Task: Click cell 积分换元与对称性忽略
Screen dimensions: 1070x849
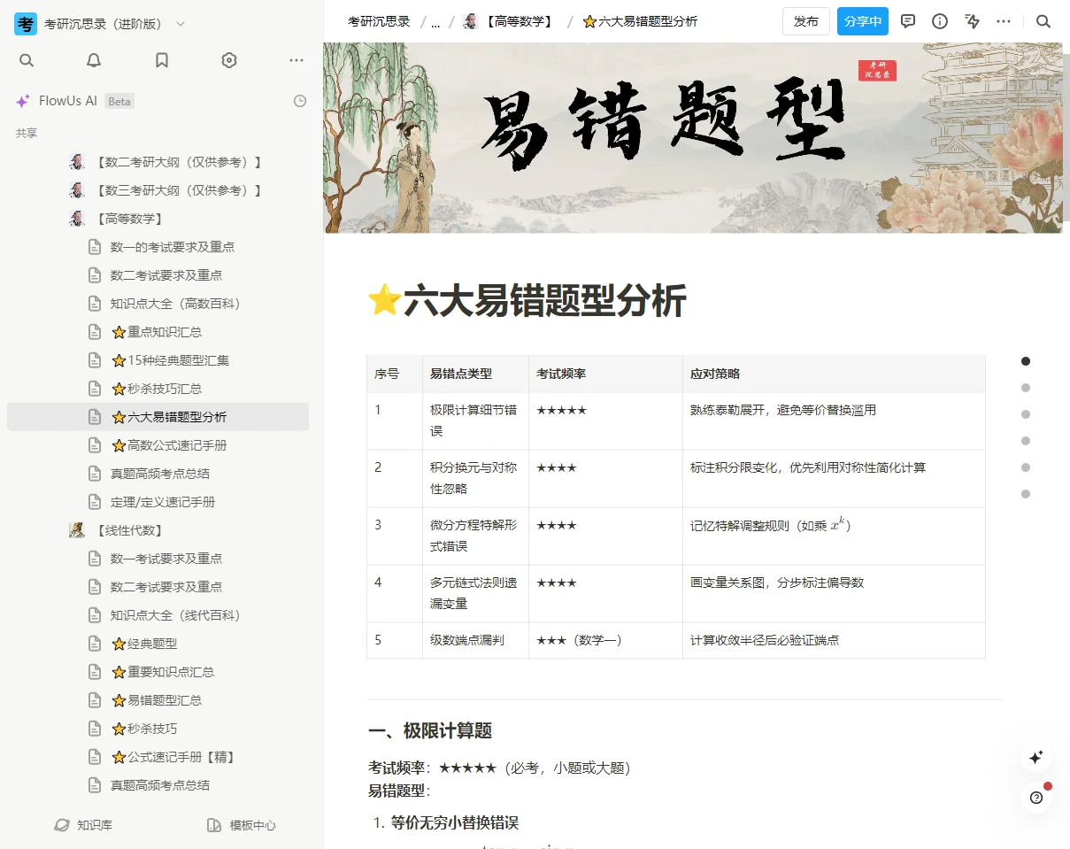Action: pyautogui.click(x=476, y=479)
